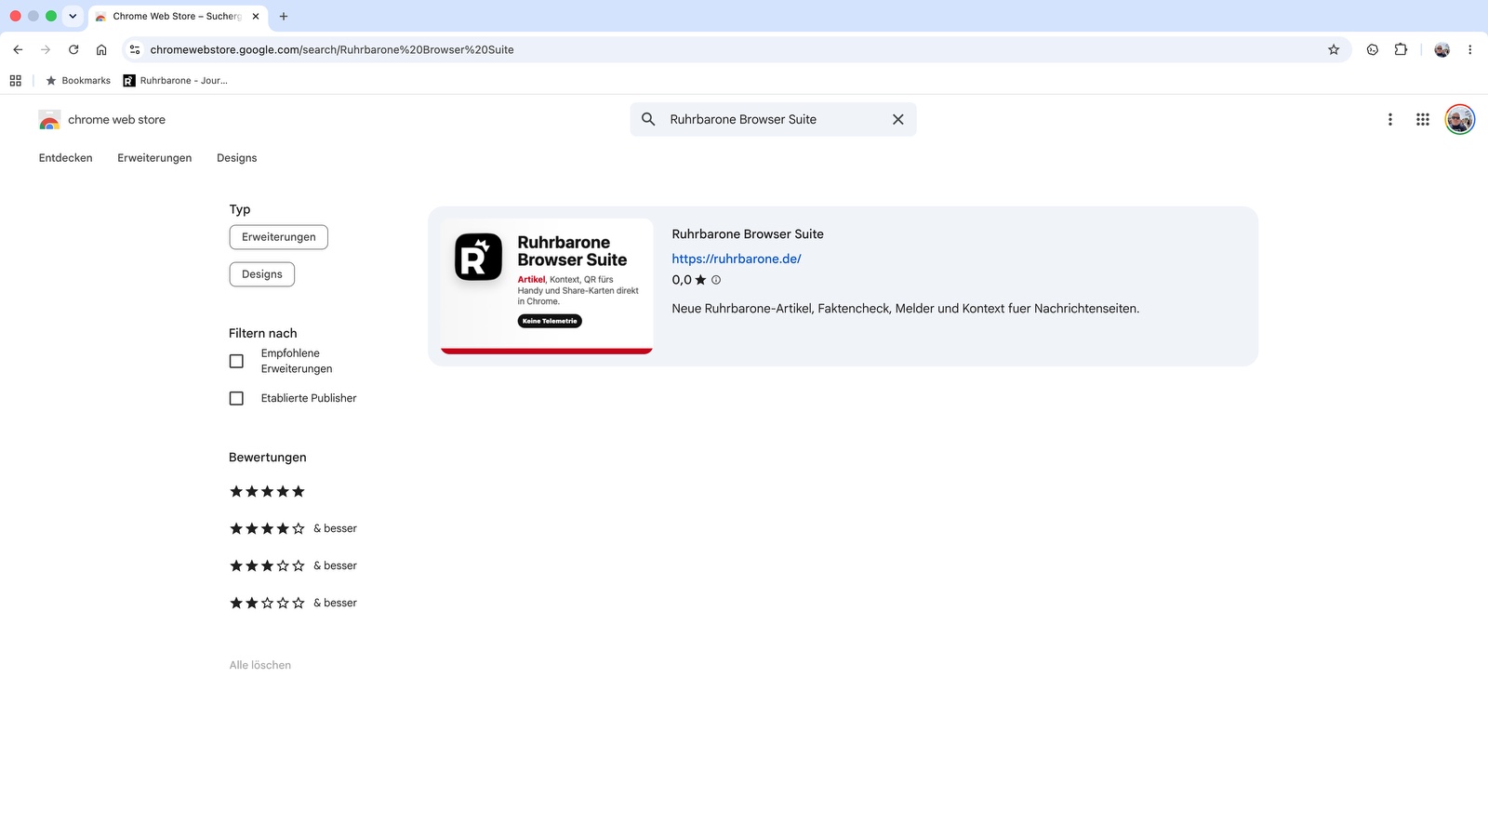Filter by three stars & besser

point(293,565)
